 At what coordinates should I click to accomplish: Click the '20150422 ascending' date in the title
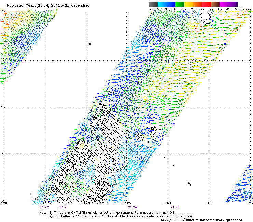coord(70,6)
